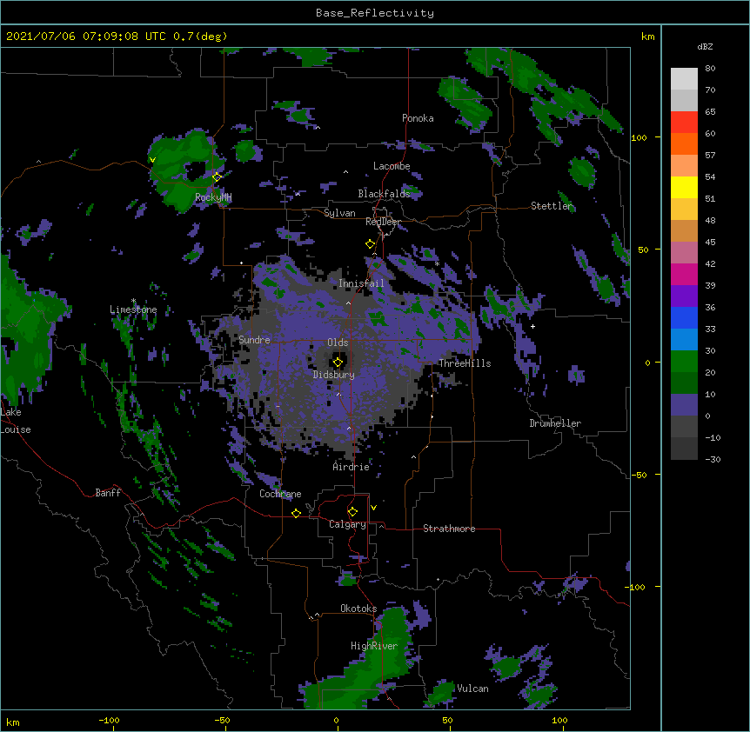The width and height of the screenshot is (750, 732).
Task: Click the Drumheller city label
Action: pyautogui.click(x=555, y=423)
